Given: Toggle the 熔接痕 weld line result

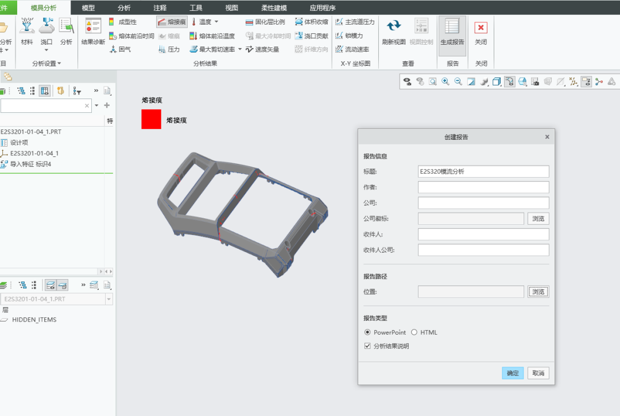Looking at the screenshot, I should pos(172,22).
